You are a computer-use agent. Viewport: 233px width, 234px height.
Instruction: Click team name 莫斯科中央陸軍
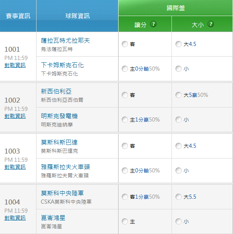tap(62, 193)
